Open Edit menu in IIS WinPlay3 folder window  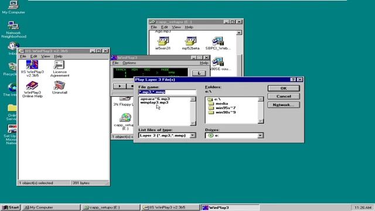click(33, 56)
